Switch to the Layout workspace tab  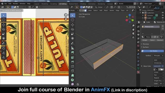click(37, 4)
